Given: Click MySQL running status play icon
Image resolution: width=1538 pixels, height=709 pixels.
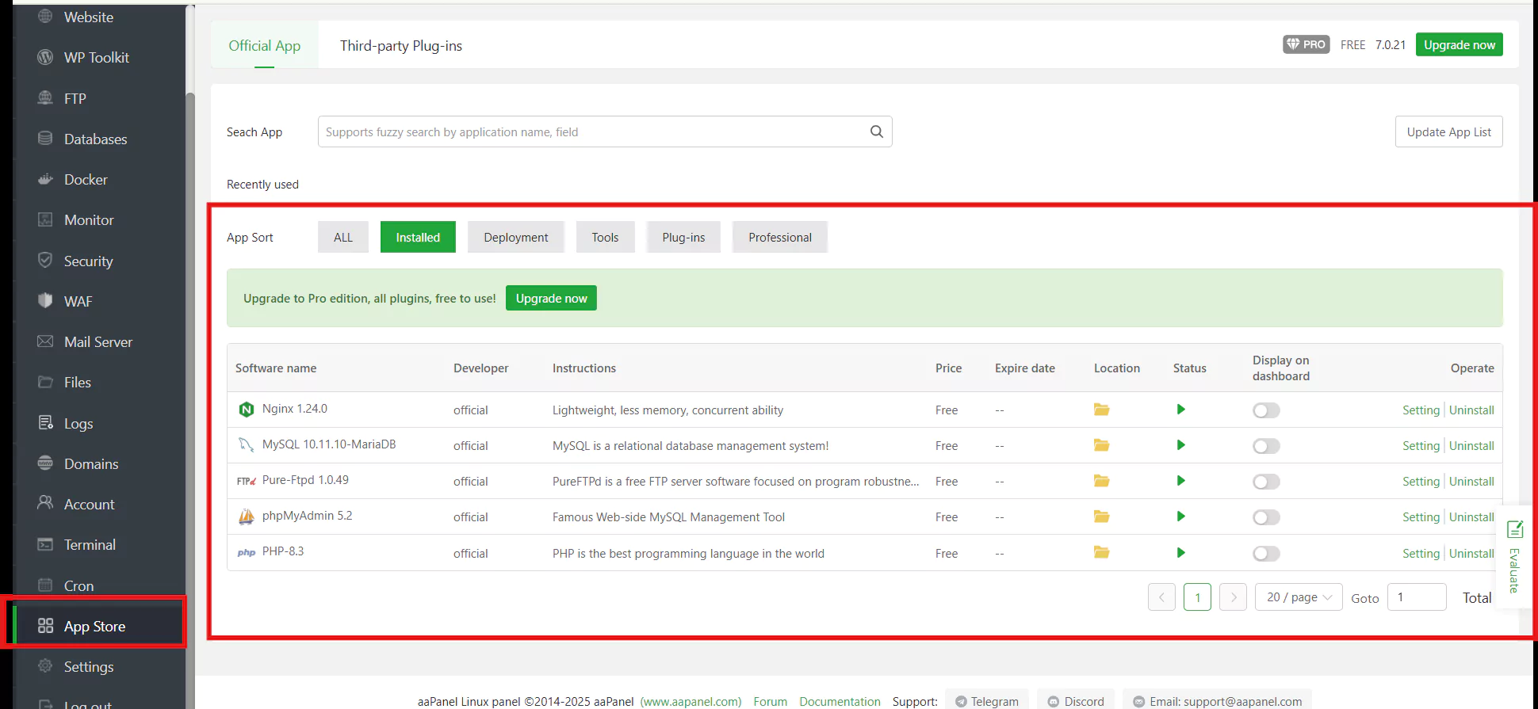Looking at the screenshot, I should point(1180,445).
